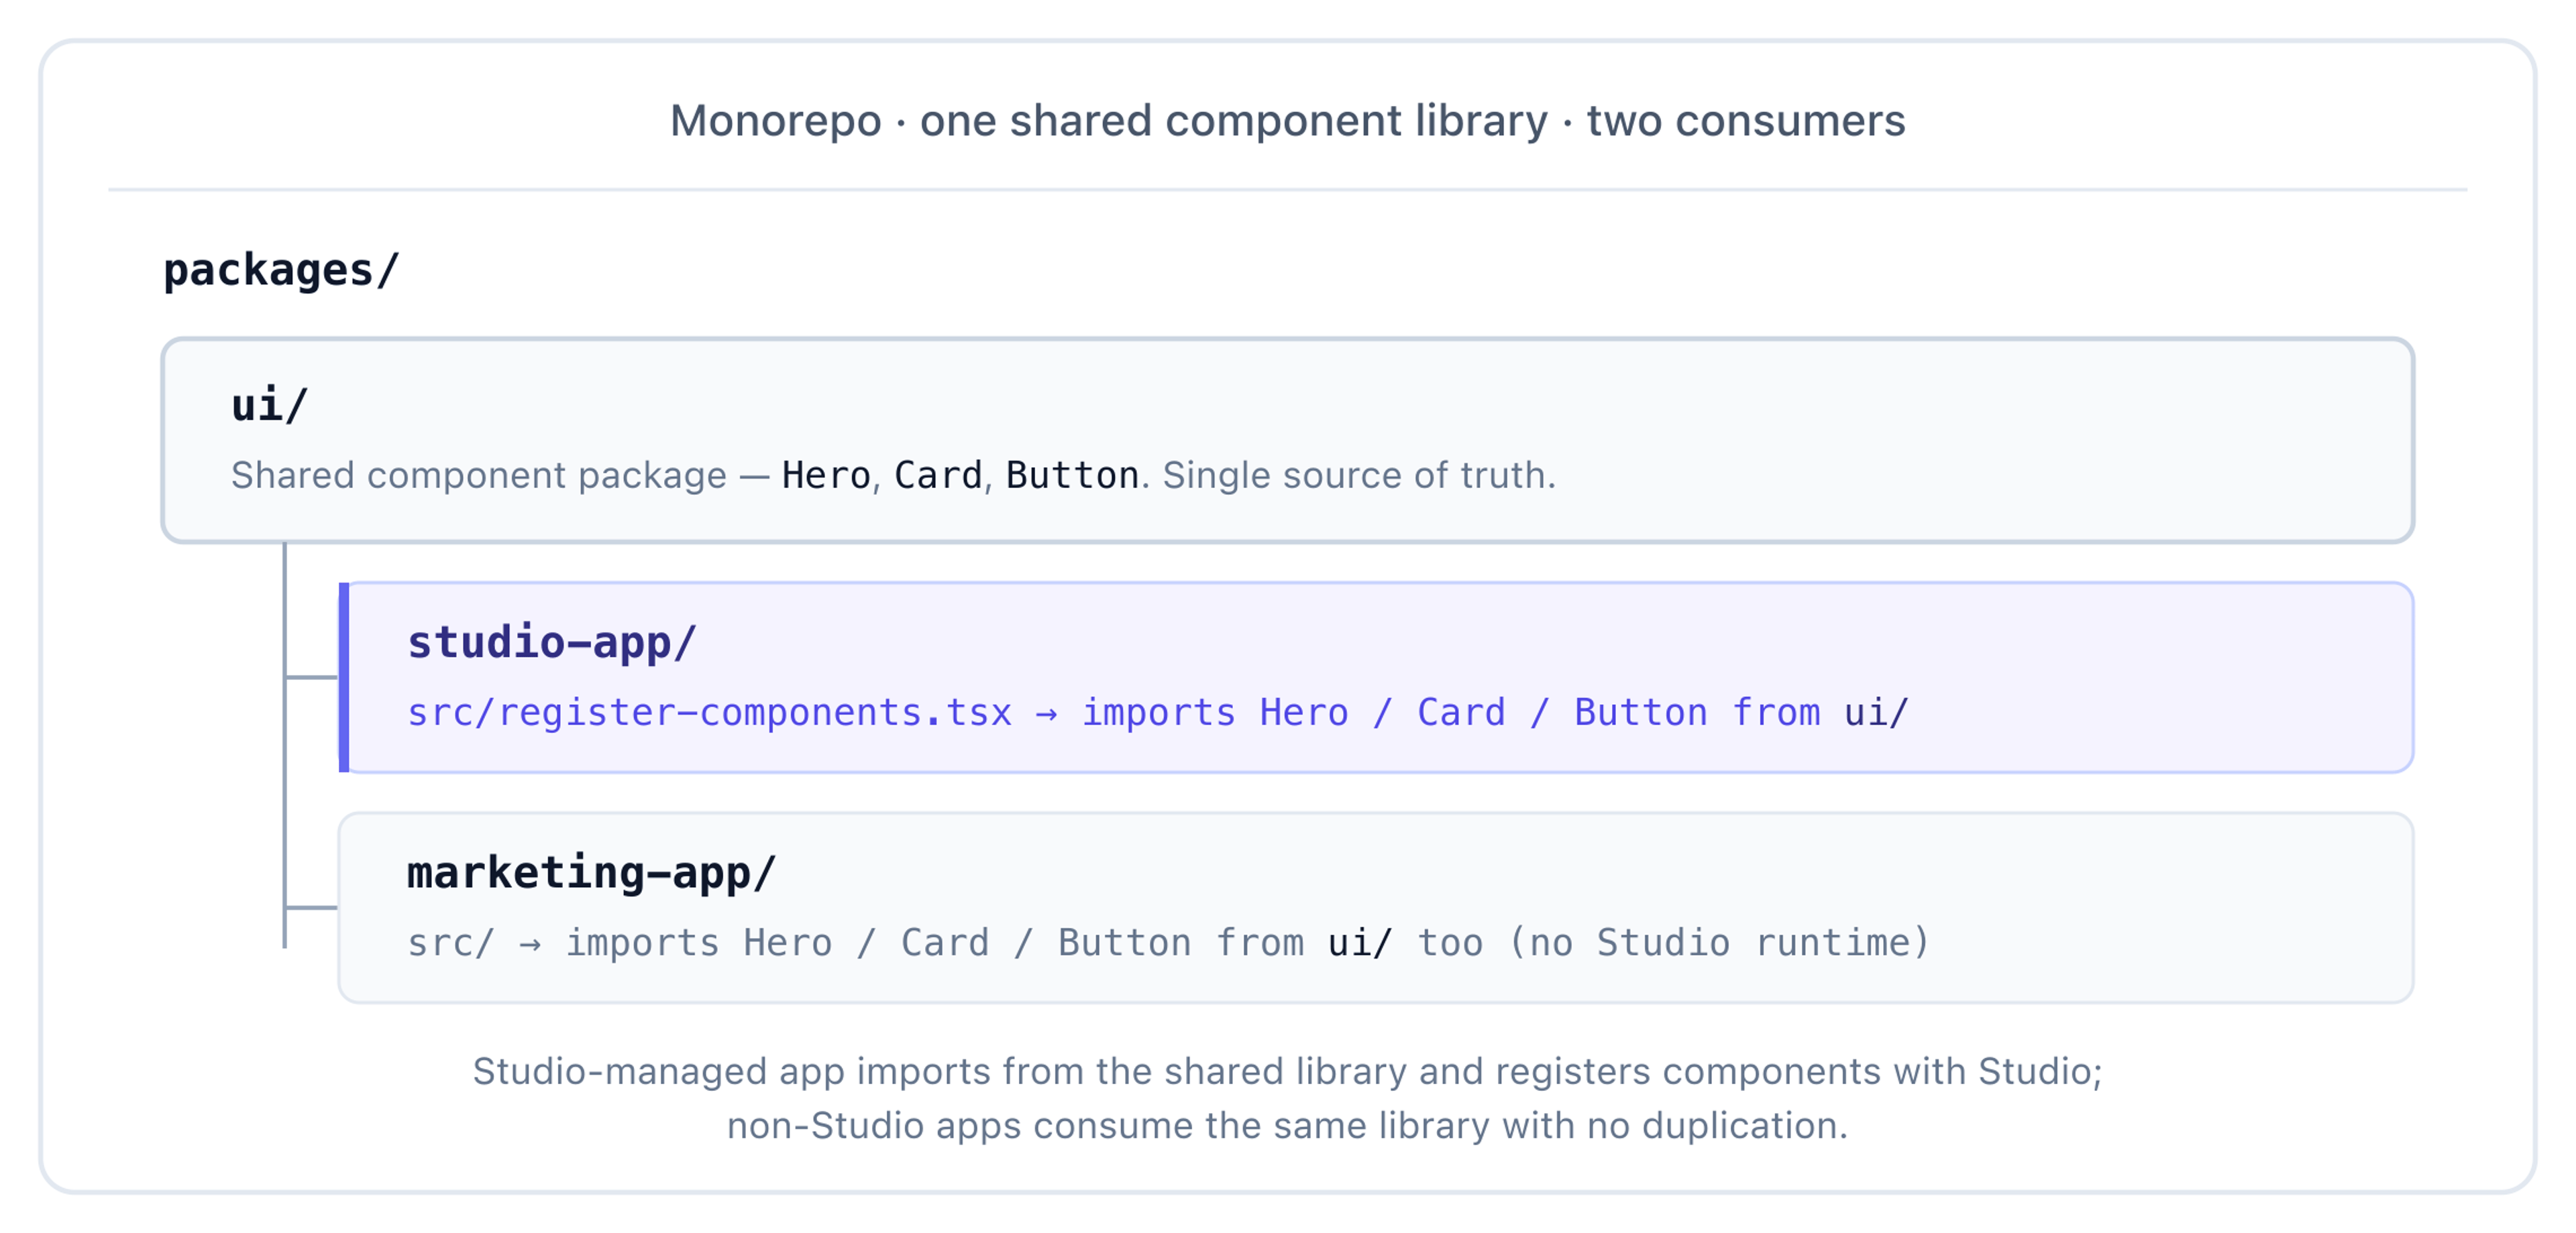This screenshot has height=1233, width=2576.
Task: Select the "studio-app/" heading
Action: pyautogui.click(x=551, y=642)
